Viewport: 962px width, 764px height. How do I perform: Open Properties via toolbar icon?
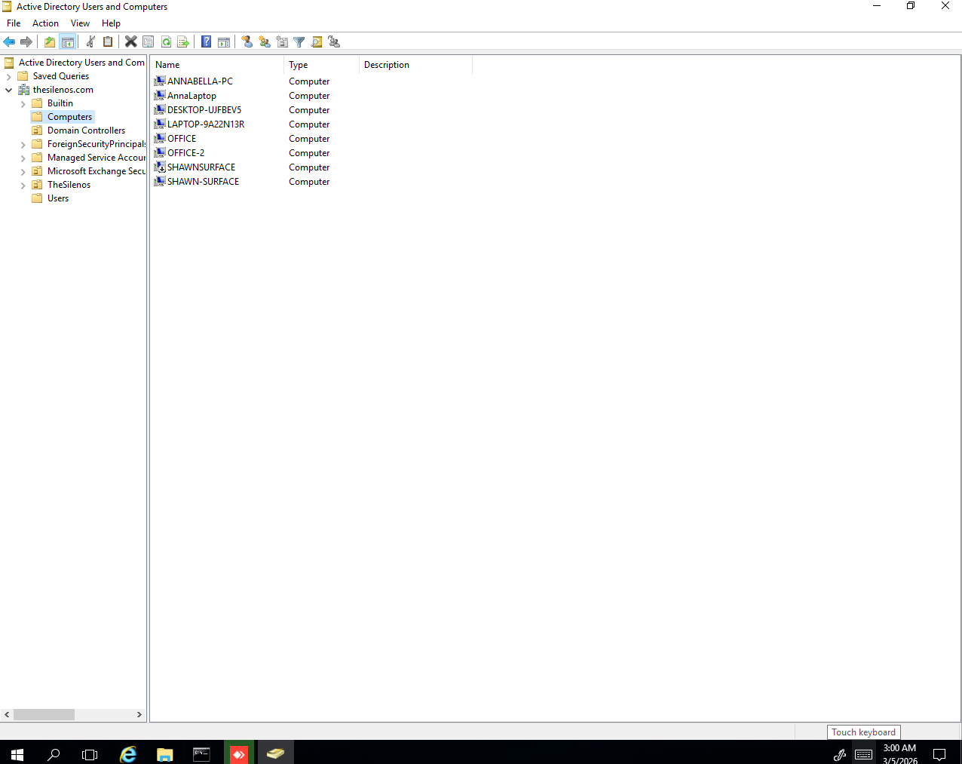click(x=149, y=41)
